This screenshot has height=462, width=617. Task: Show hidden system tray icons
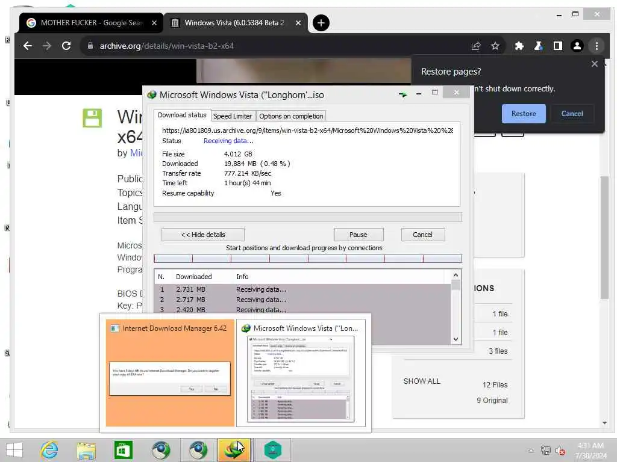tap(531, 451)
